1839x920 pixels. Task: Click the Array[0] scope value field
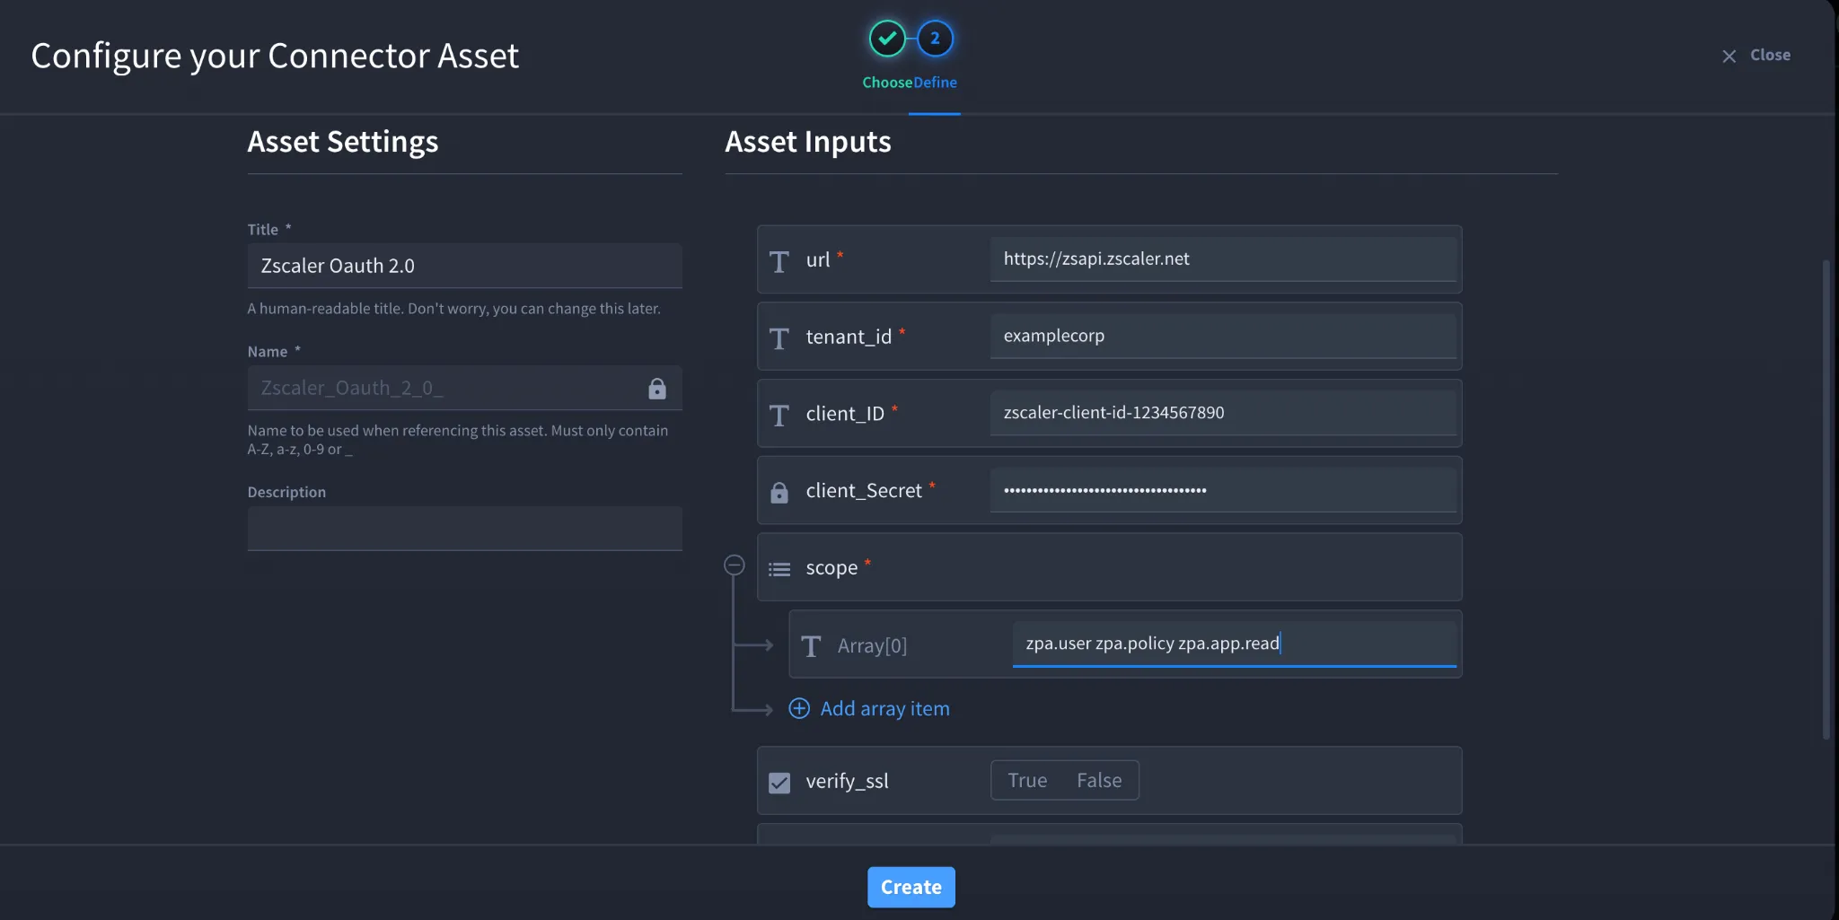(x=1235, y=644)
